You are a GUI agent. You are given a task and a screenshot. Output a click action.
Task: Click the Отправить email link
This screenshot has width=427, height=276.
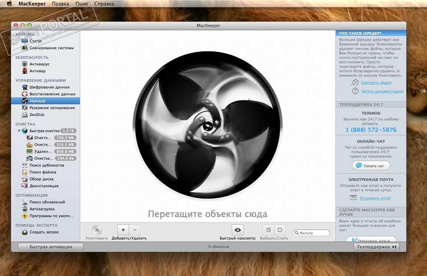pyautogui.click(x=375, y=198)
